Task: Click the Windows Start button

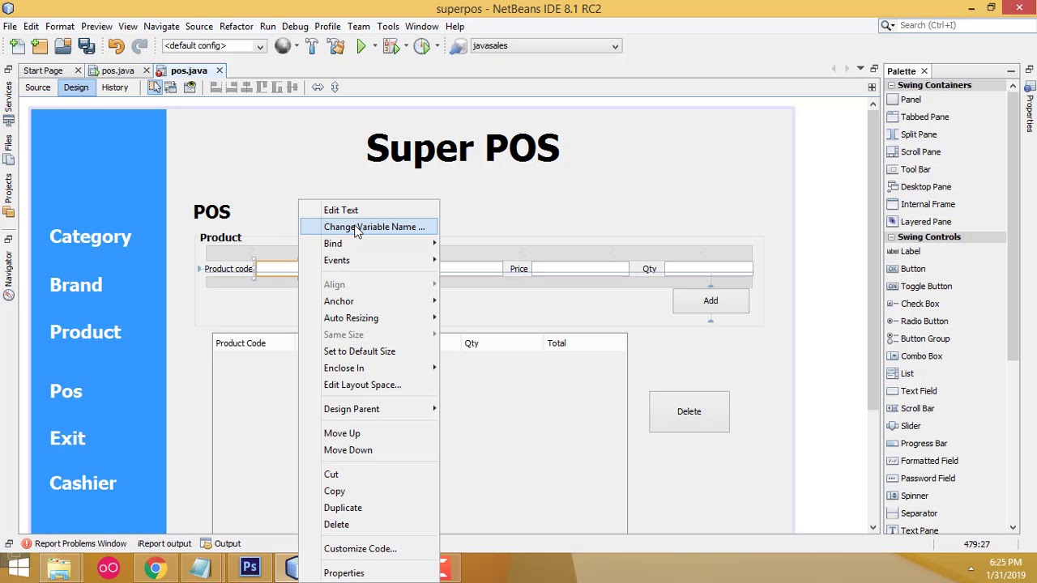Action: pos(18,568)
